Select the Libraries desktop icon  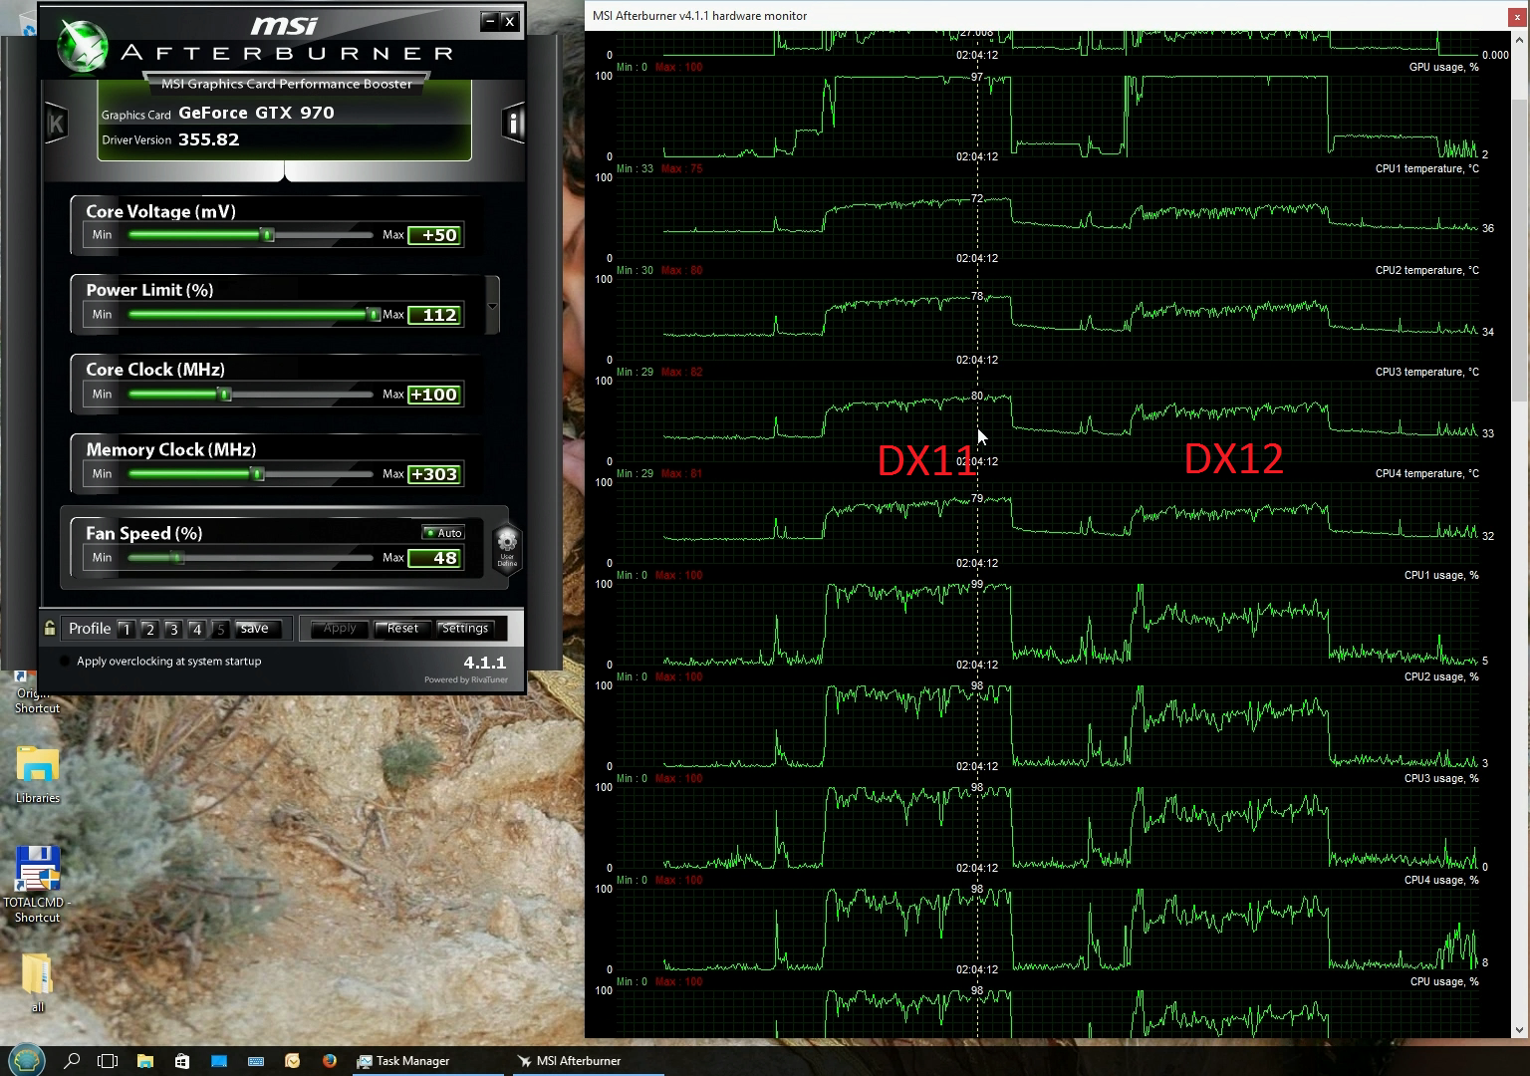38,774
